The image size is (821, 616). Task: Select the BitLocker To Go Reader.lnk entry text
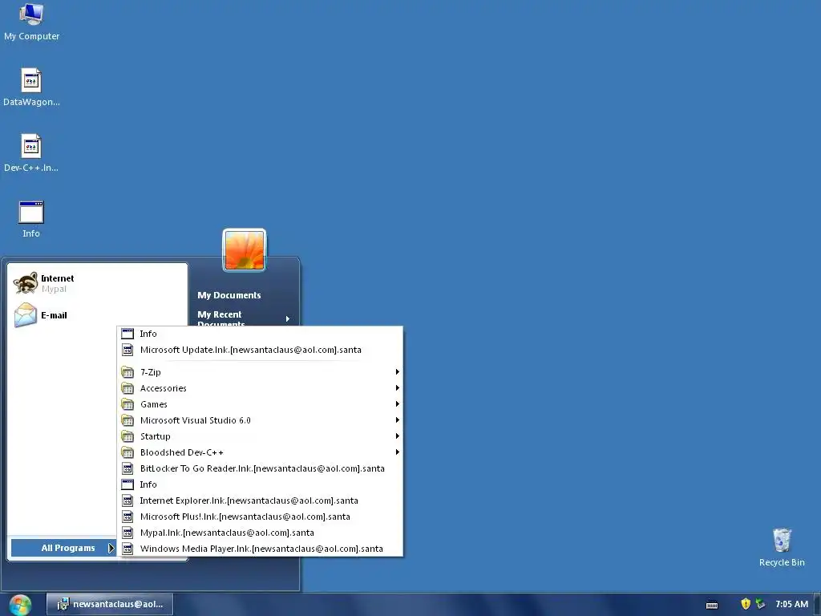pyautogui.click(x=262, y=468)
